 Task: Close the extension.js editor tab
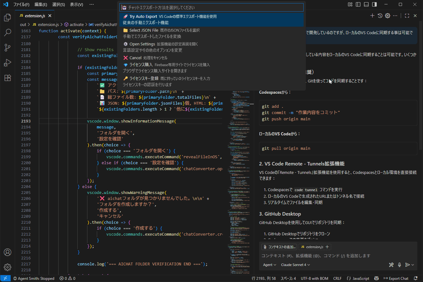[x=50, y=16]
